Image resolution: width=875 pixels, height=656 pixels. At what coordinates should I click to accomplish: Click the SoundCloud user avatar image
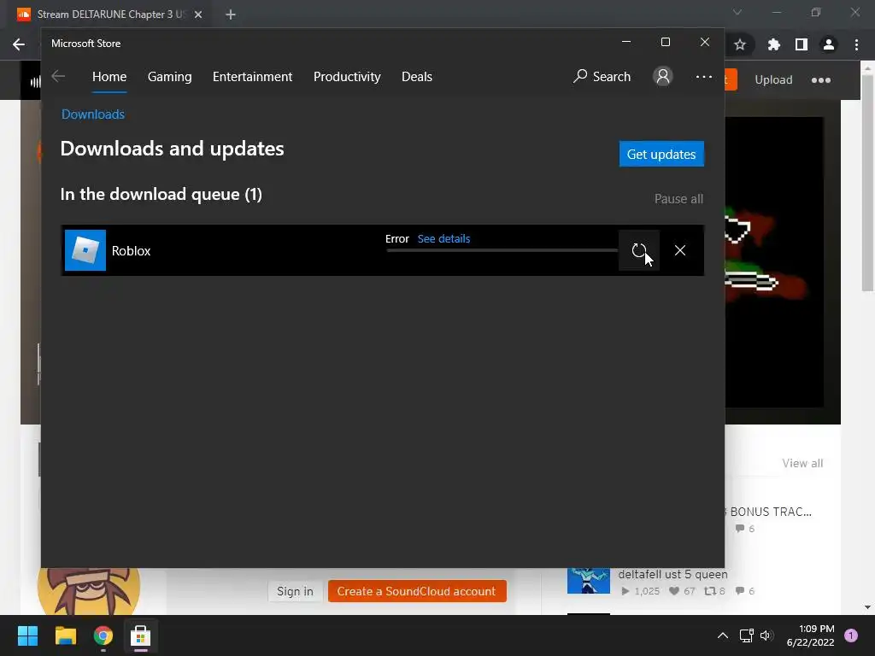click(x=89, y=591)
